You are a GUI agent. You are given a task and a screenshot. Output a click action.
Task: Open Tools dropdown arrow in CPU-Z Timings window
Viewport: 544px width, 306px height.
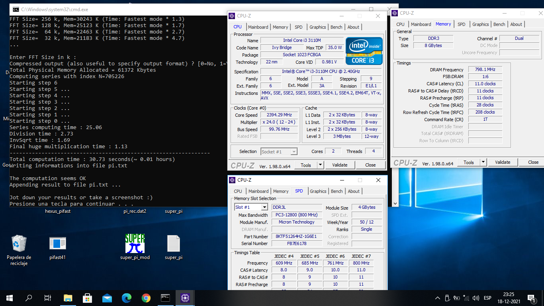point(483,162)
